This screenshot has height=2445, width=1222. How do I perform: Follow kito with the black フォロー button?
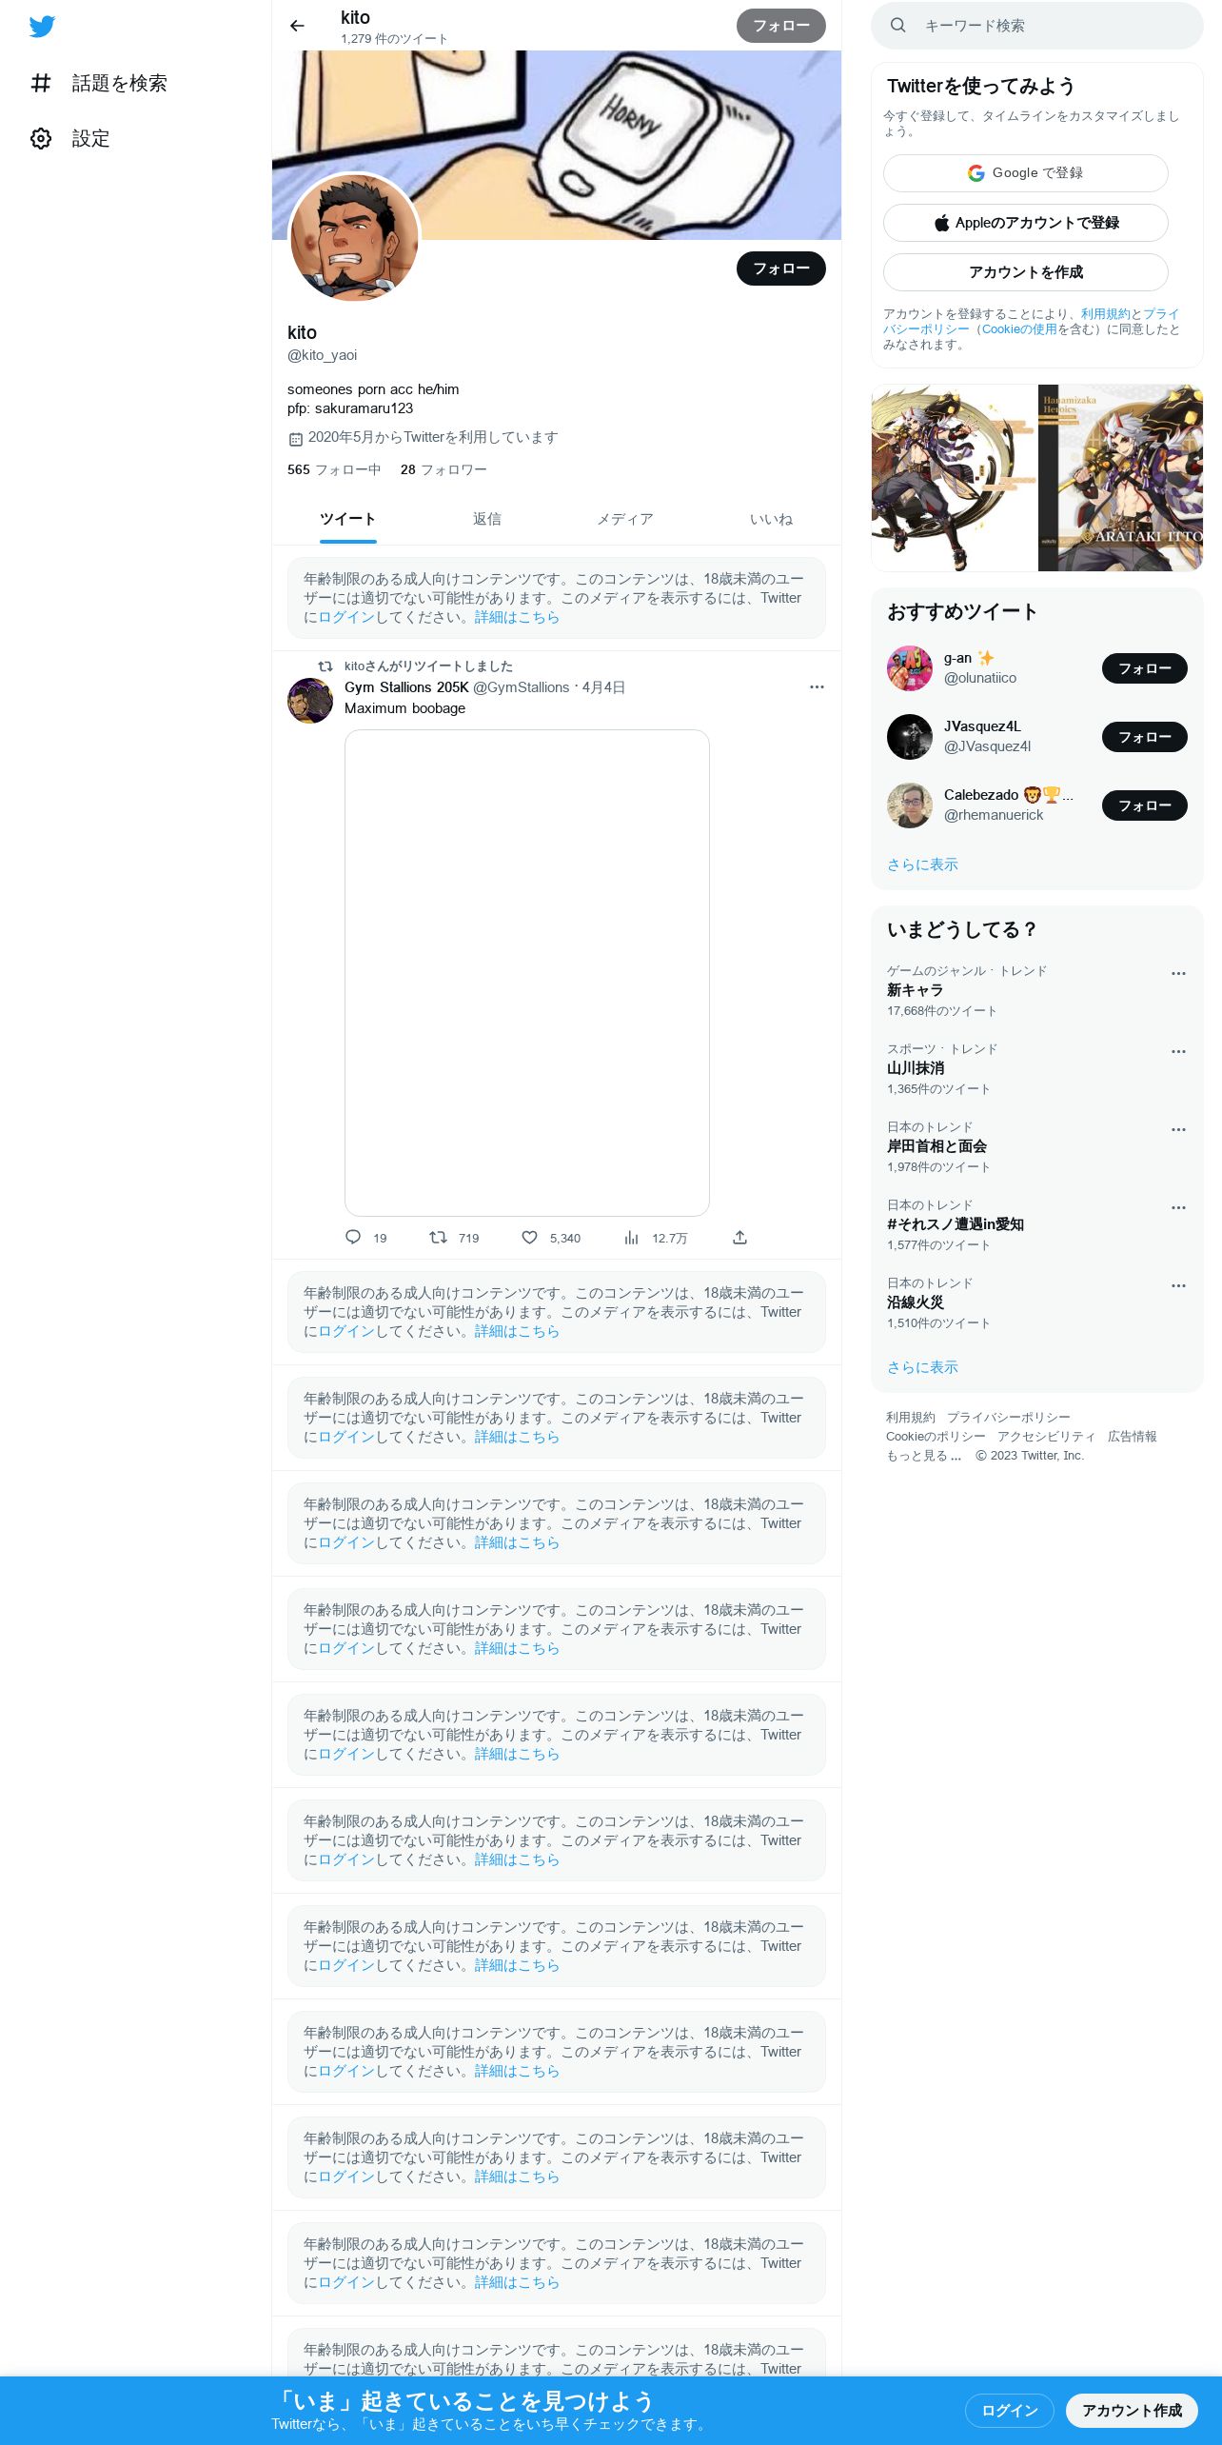(780, 268)
